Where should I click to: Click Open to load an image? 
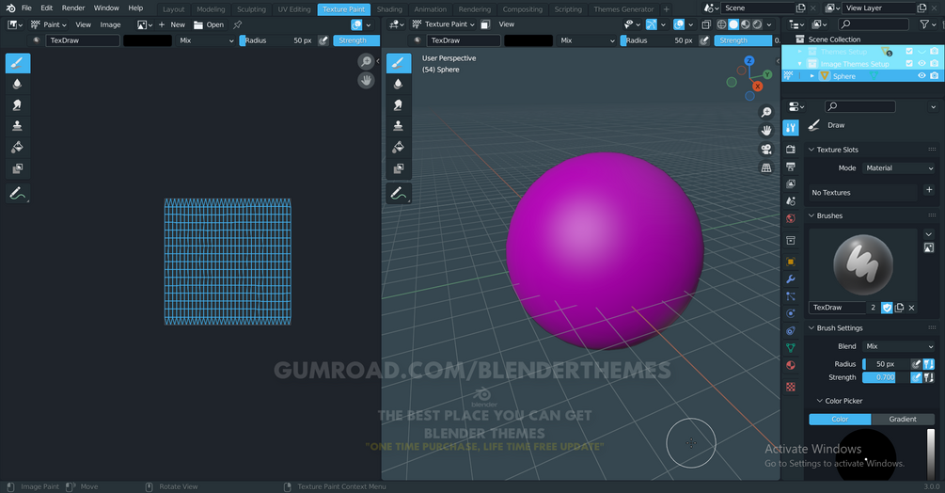coord(209,24)
